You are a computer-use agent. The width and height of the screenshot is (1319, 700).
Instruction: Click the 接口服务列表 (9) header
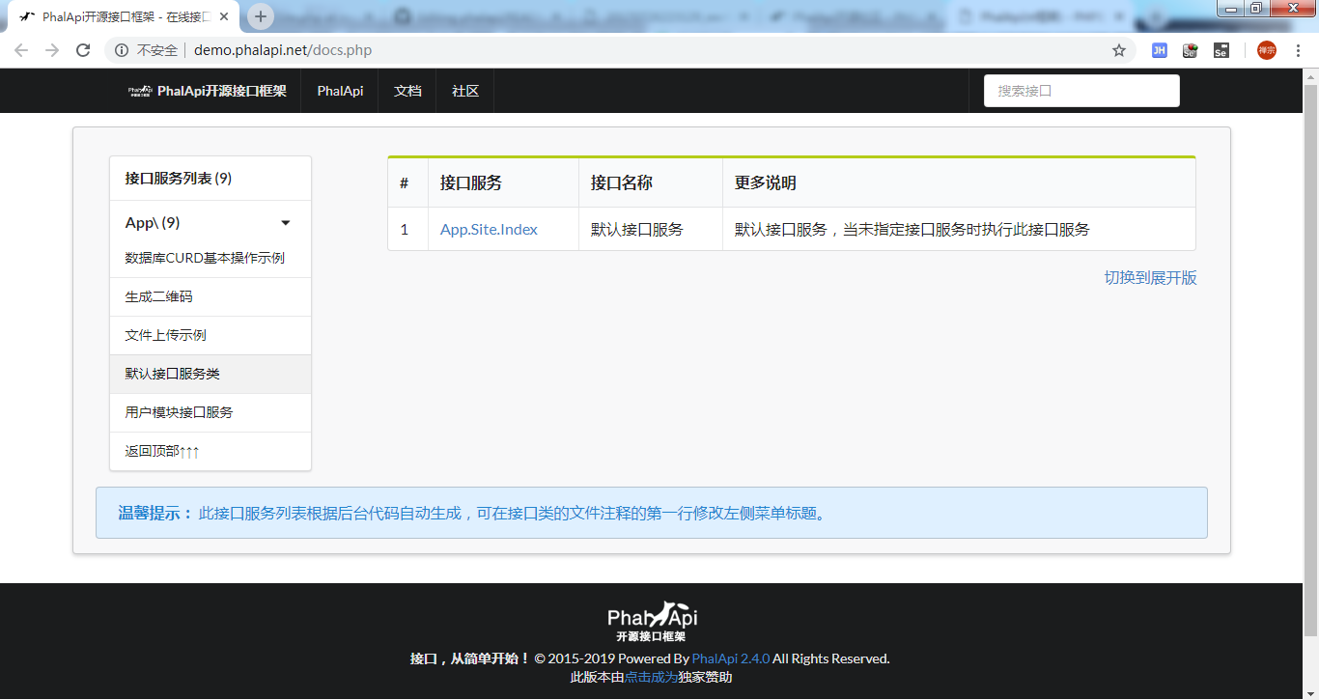(210, 179)
